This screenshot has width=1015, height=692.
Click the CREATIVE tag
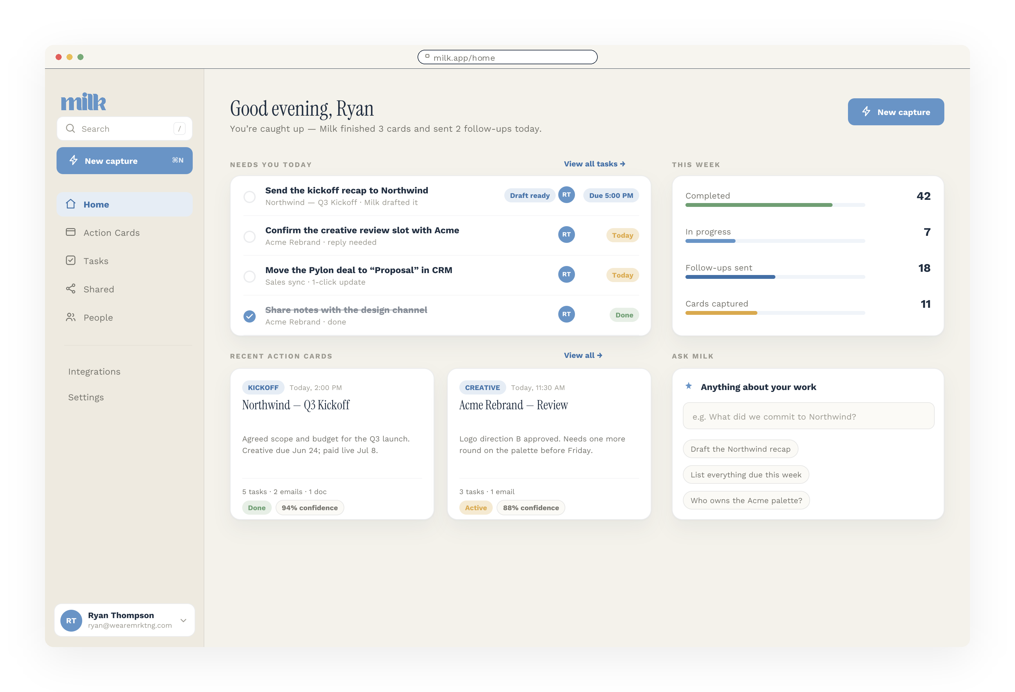[x=482, y=387]
